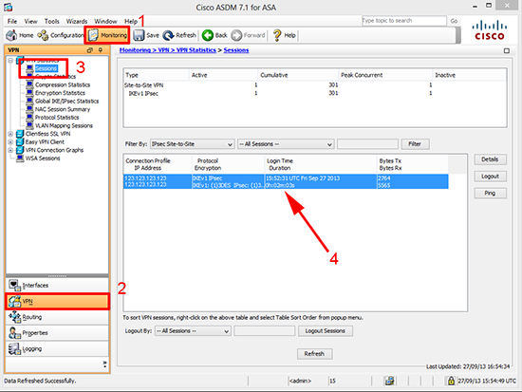Click the Compression Statistics tree icon
The width and height of the screenshot is (522, 392).
click(x=29, y=84)
